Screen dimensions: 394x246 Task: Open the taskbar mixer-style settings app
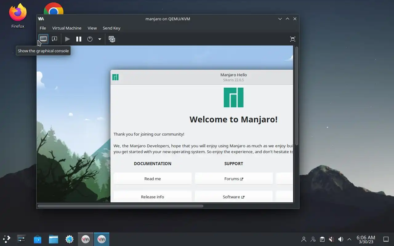point(22,239)
